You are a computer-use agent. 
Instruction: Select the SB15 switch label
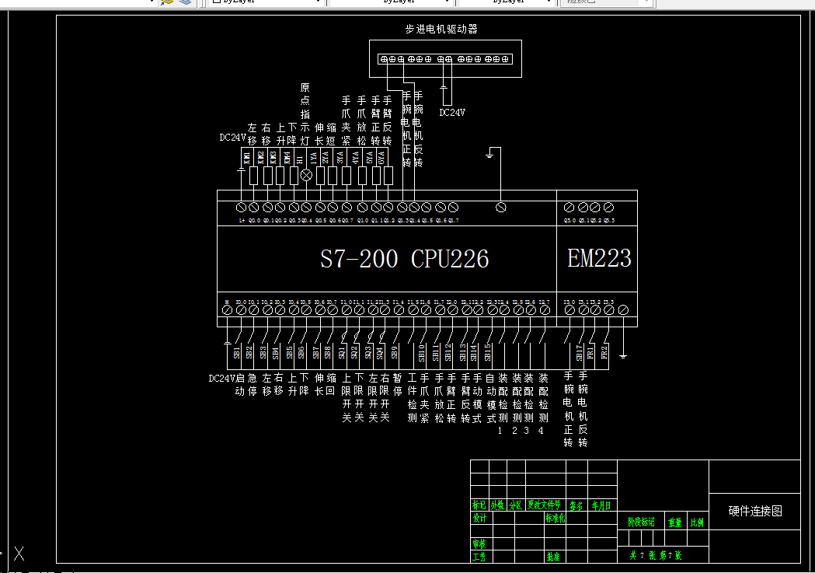(488, 352)
